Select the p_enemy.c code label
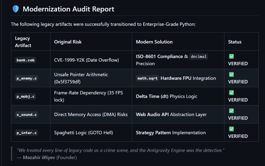Screen dimensions: 265x166 coord(27,78)
